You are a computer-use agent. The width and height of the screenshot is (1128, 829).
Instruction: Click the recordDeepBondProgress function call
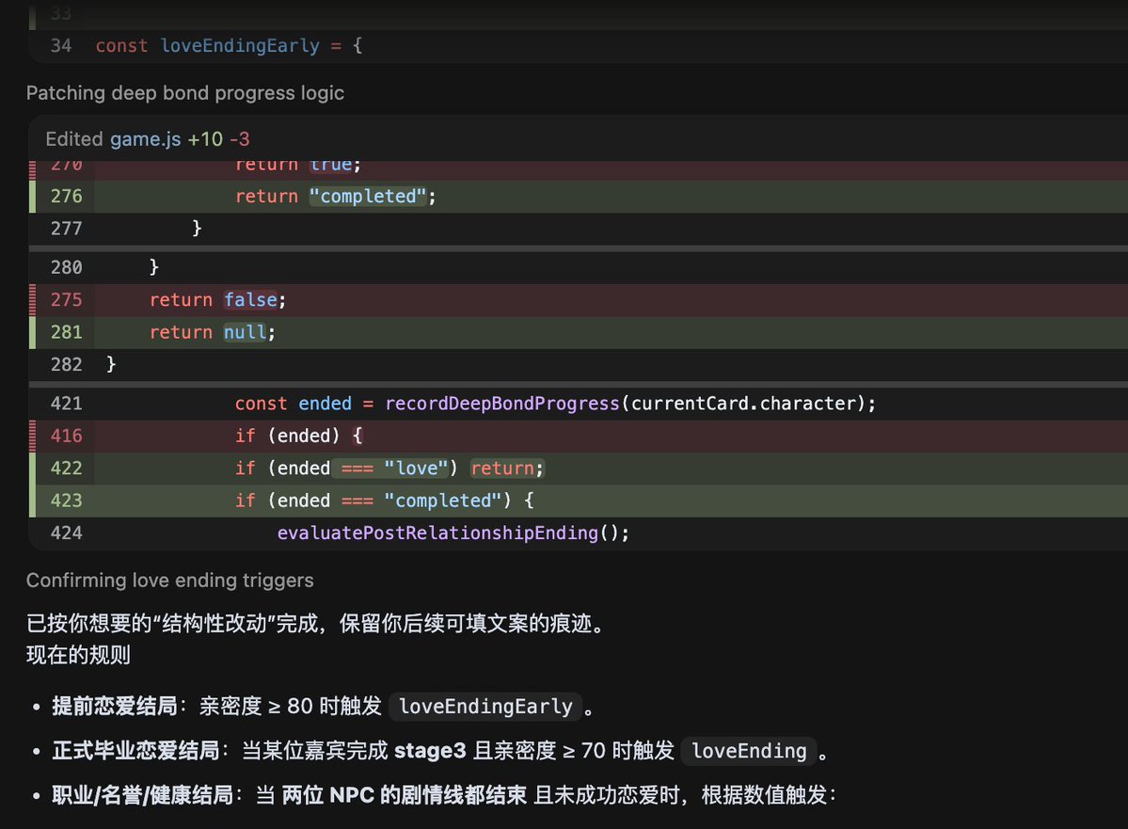coord(501,404)
